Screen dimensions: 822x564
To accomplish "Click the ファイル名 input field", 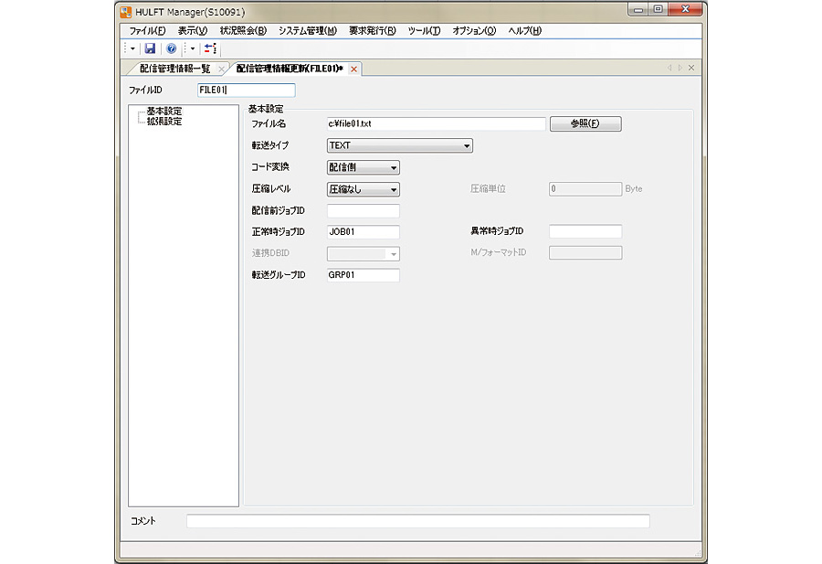I will (436, 123).
